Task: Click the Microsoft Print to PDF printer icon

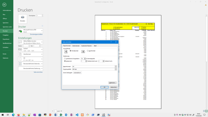Action: 20,31
